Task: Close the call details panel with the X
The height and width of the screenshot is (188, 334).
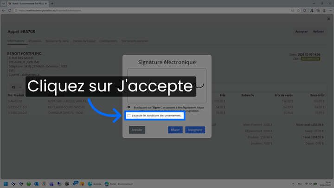Action: click(329, 19)
